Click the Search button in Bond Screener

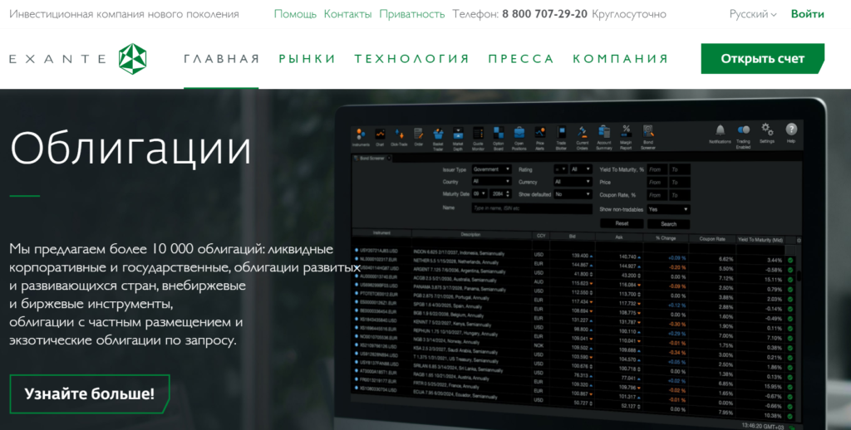pyautogui.click(x=669, y=224)
